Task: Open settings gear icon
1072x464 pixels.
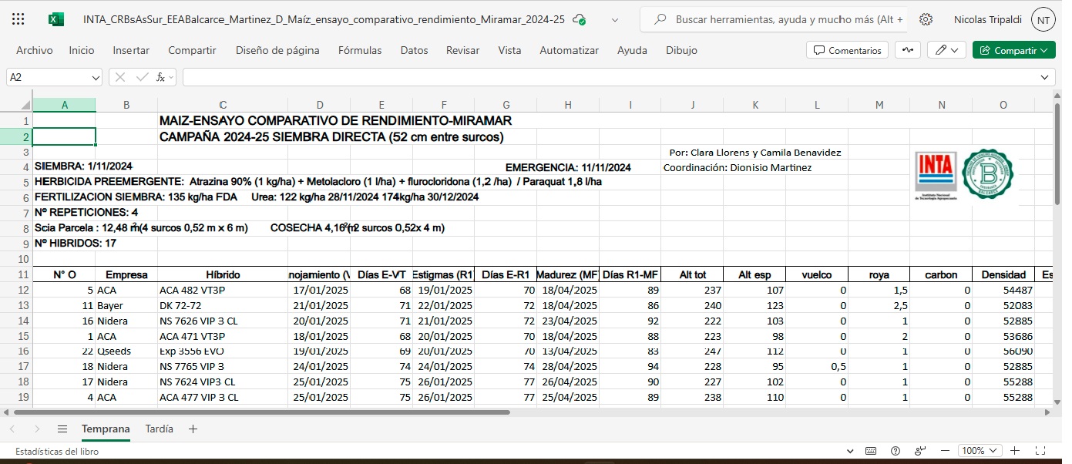Action: (926, 20)
